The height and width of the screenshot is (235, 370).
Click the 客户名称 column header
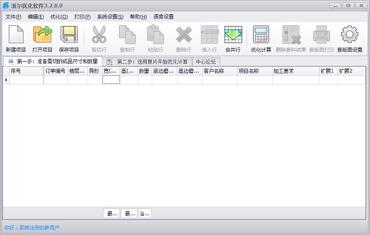pos(220,71)
